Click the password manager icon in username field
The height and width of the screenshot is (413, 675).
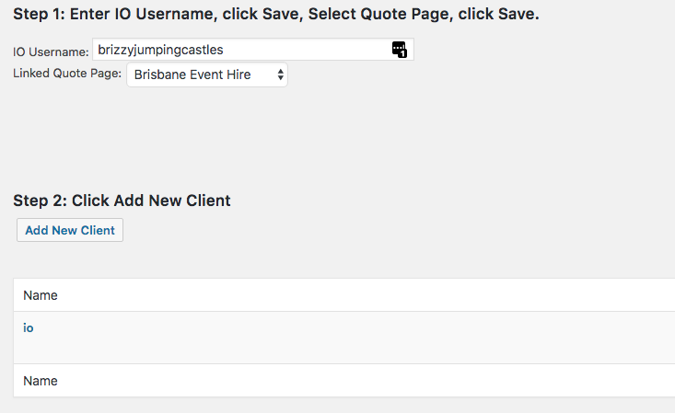398,49
